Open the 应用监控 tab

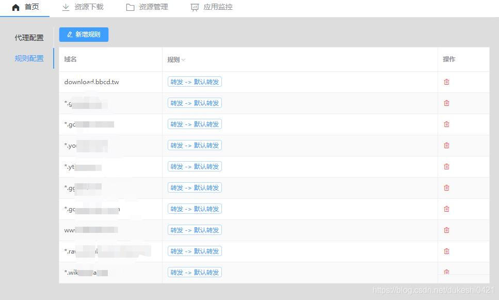coord(212,7)
